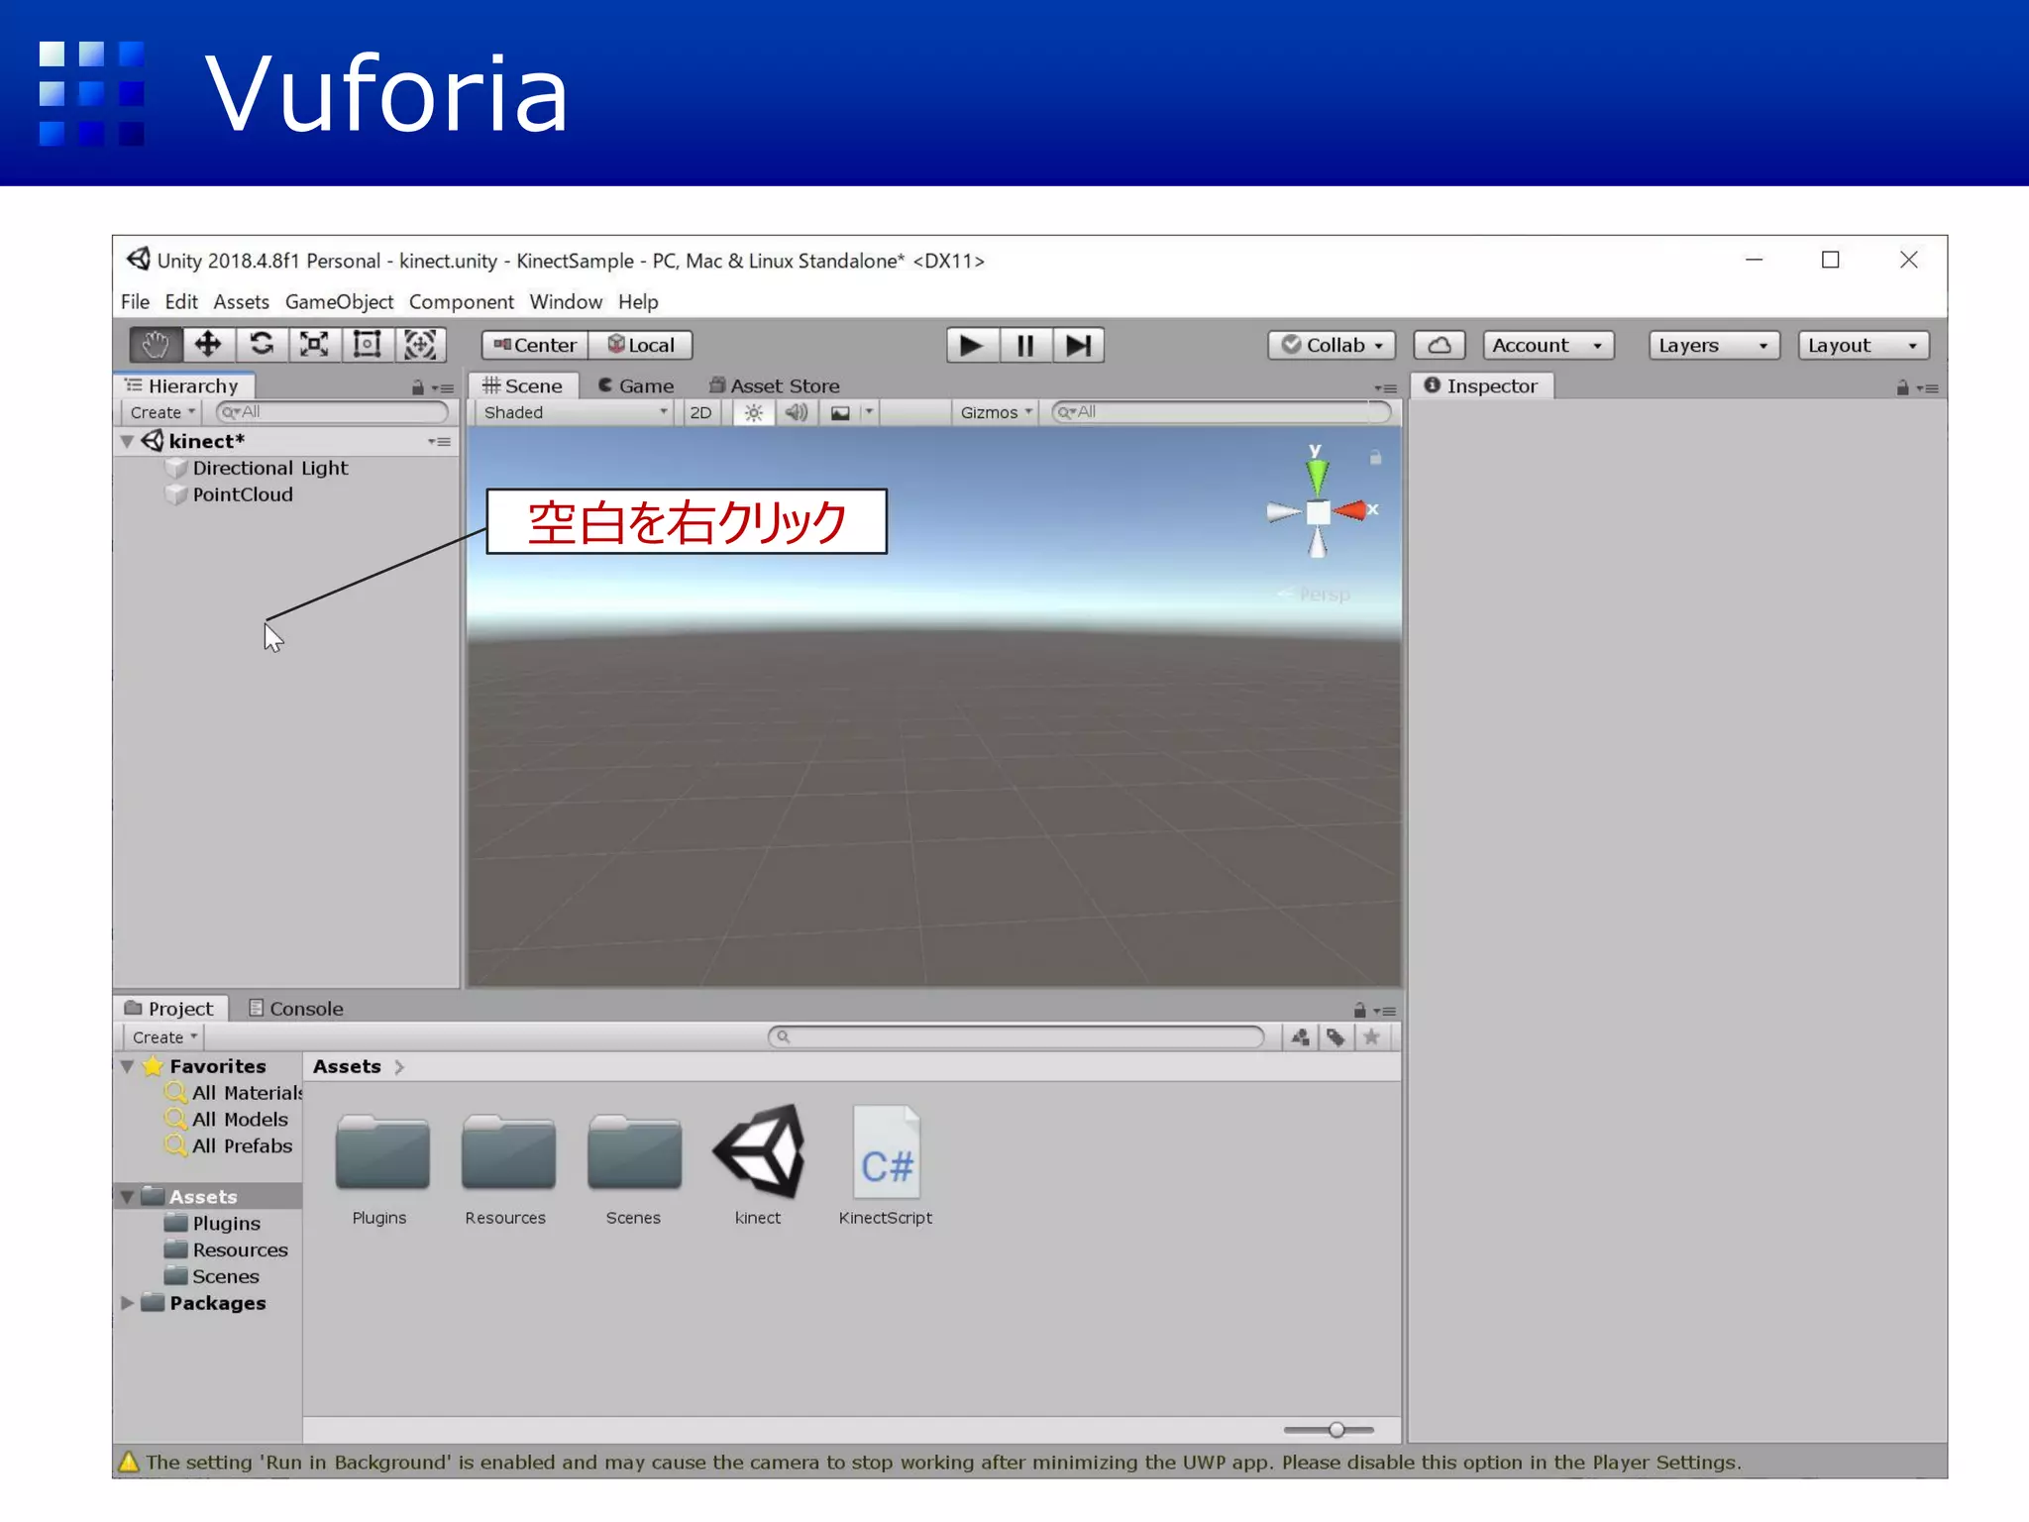The height and width of the screenshot is (1522, 2029).
Task: Select the Hand tool
Action: (156, 345)
